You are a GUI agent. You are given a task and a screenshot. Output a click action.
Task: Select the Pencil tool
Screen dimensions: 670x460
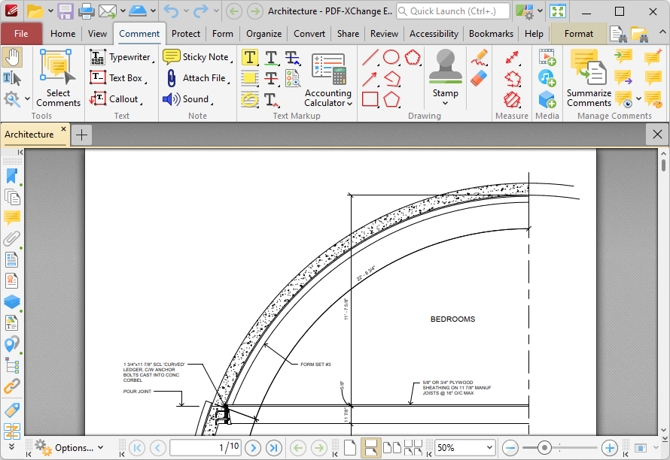[480, 57]
